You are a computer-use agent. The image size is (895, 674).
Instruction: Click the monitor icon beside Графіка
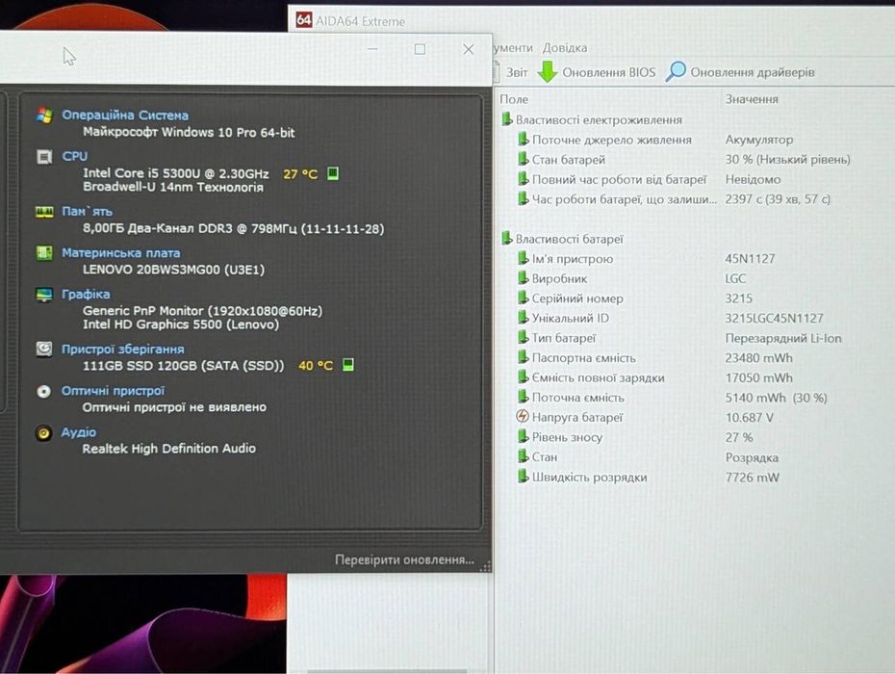coord(44,295)
